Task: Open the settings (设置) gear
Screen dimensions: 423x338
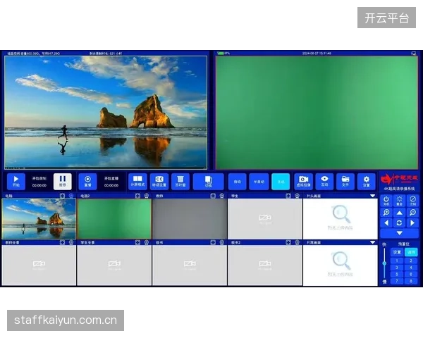Action: 367,182
